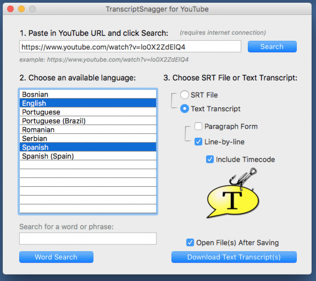Uncheck the Include Timecode checkbox
This screenshot has height=281, width=316.
tap(210, 159)
